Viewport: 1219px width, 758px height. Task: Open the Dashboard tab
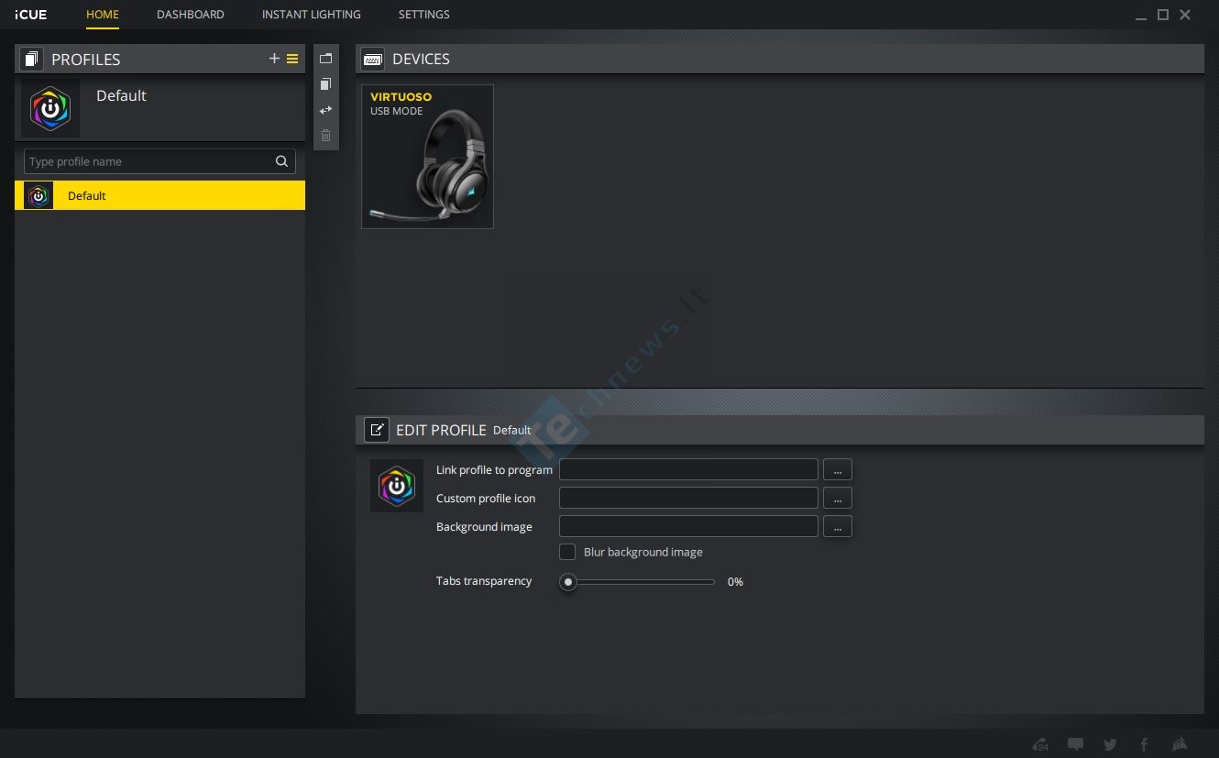coord(191,15)
